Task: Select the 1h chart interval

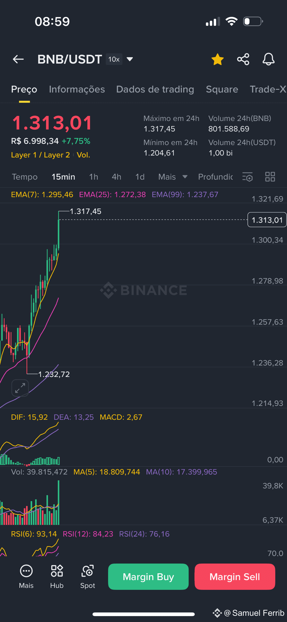Action: pyautogui.click(x=94, y=177)
